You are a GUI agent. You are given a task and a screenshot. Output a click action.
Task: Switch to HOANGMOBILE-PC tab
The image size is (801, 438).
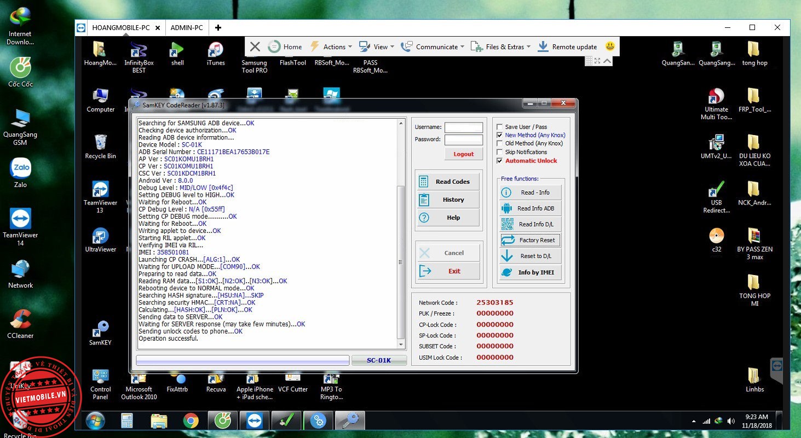pyautogui.click(x=120, y=27)
